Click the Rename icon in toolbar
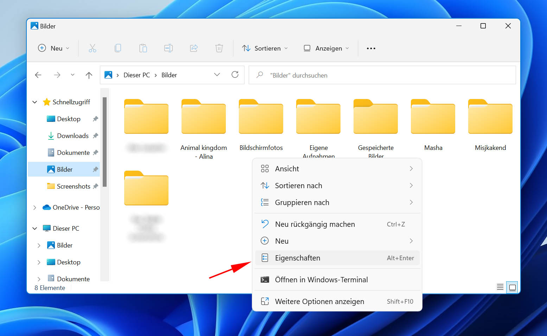Image resolution: width=547 pixels, height=336 pixels. tap(168, 48)
